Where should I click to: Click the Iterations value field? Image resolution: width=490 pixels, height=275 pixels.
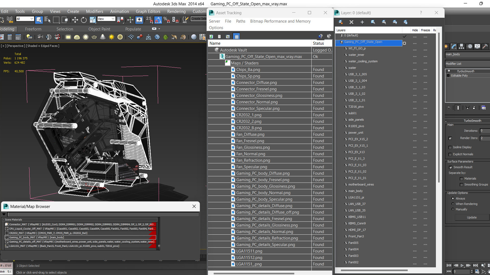(x=485, y=131)
